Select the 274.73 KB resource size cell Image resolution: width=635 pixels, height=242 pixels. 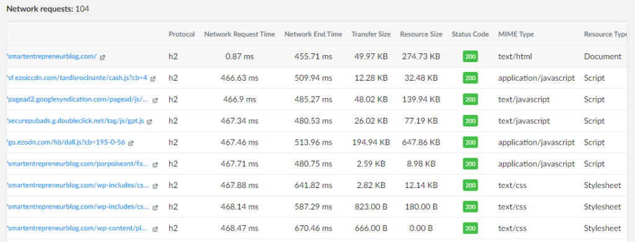[x=421, y=56]
